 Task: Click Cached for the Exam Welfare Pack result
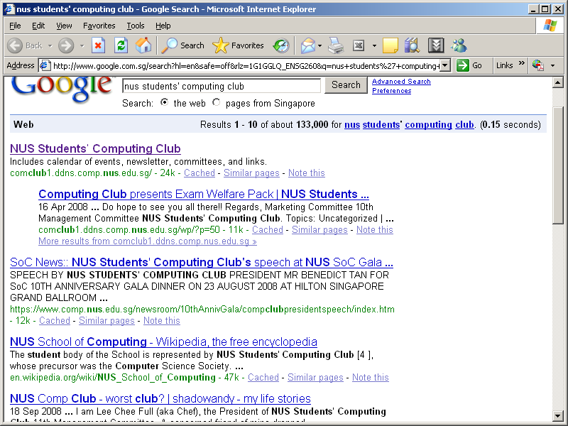point(268,229)
